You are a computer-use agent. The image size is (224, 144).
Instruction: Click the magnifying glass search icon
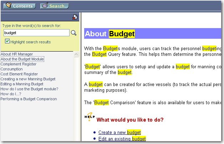(74, 33)
